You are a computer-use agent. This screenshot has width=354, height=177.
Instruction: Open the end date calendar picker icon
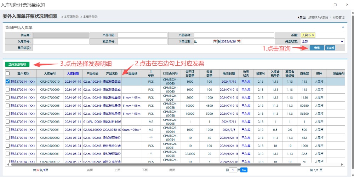(239, 42)
